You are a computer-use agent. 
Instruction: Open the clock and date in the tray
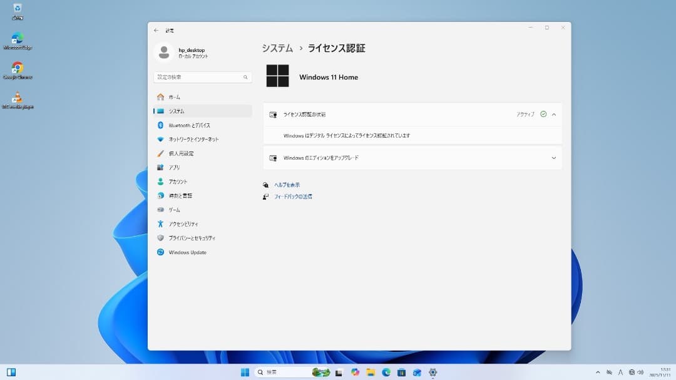(x=660, y=372)
